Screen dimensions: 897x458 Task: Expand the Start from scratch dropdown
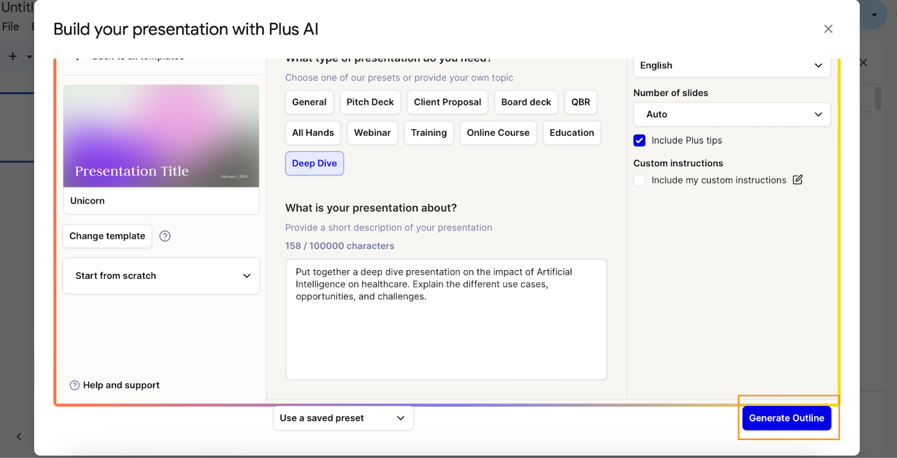point(161,276)
